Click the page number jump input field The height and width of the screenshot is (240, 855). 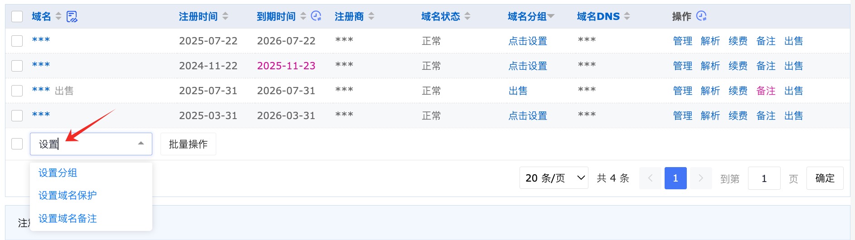pyautogui.click(x=764, y=178)
